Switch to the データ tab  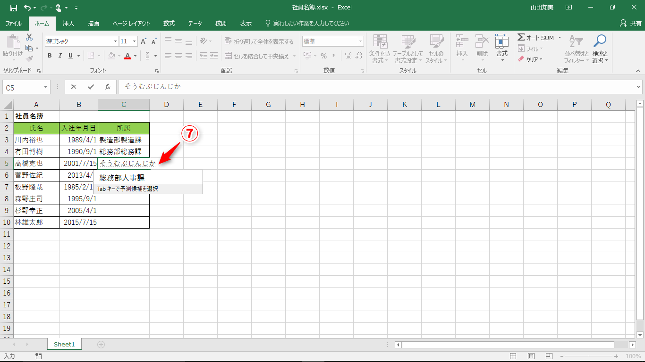(x=195, y=23)
